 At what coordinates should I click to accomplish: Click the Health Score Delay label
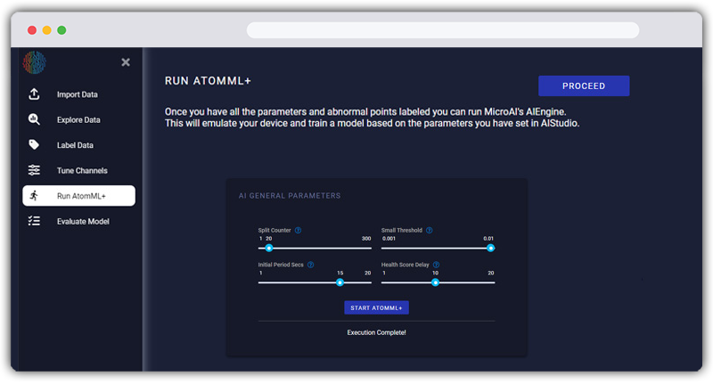[x=406, y=265]
